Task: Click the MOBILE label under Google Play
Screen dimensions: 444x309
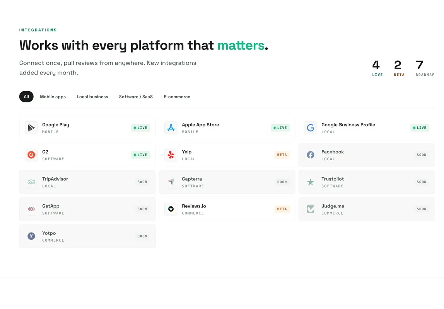Action: click(x=50, y=132)
